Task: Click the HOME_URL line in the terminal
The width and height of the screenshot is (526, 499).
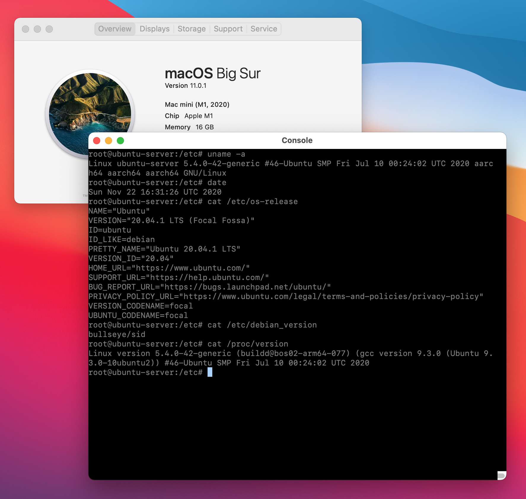Action: [169, 268]
